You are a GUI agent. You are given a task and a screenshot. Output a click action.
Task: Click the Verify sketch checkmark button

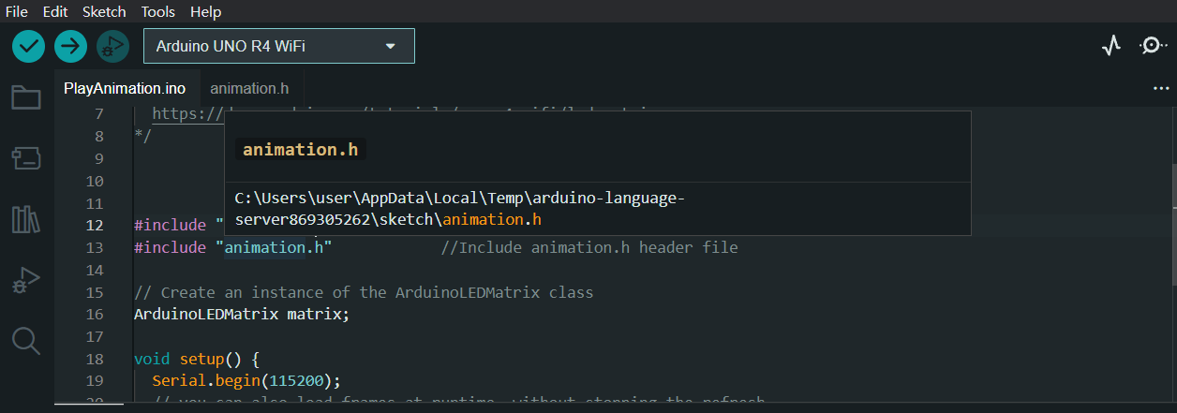click(x=29, y=46)
